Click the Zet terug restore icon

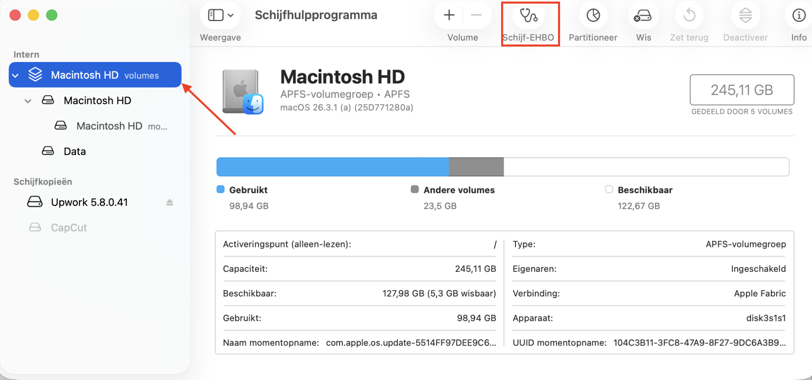689,15
